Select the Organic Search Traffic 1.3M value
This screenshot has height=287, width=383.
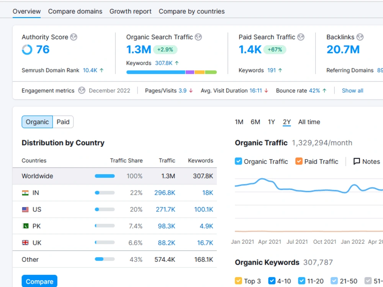[139, 49]
